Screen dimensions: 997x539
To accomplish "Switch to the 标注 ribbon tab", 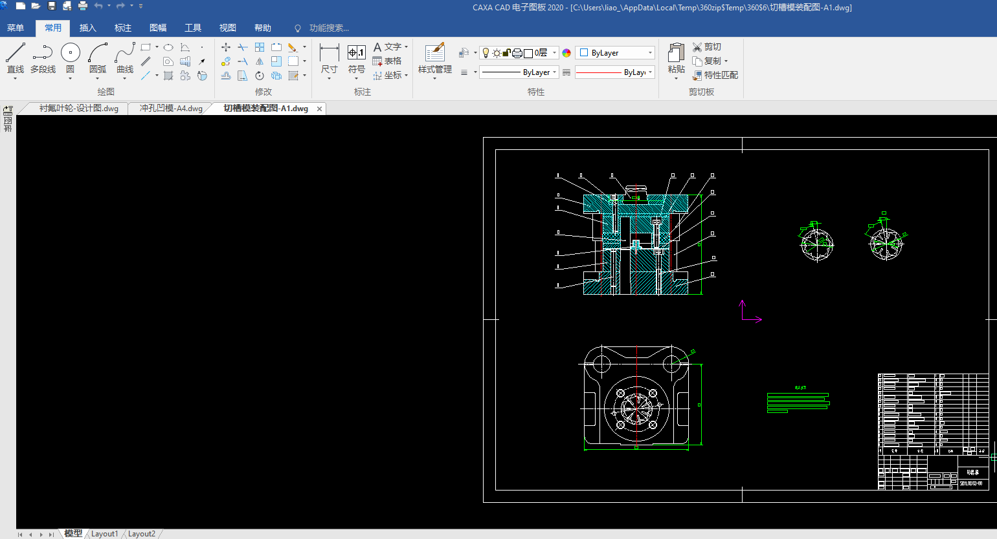I will [x=122, y=28].
